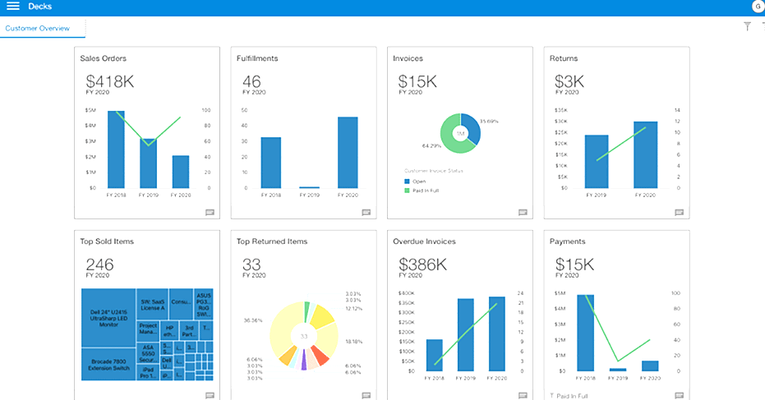The image size is (765, 400).
Task: Open comments on Fulfillments card
Action: pyautogui.click(x=366, y=212)
